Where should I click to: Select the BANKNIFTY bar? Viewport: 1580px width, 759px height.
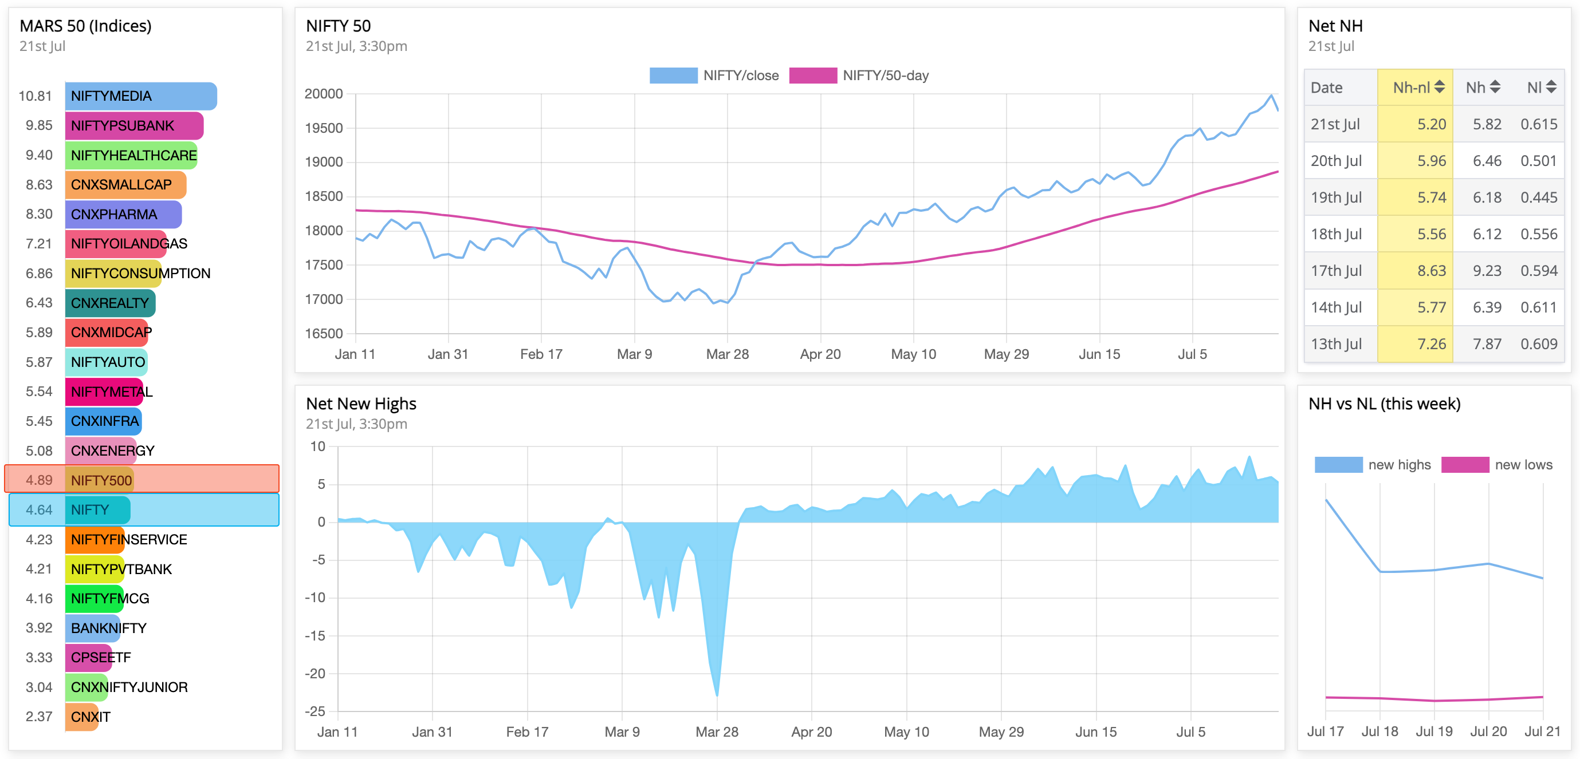pyautogui.click(x=93, y=628)
